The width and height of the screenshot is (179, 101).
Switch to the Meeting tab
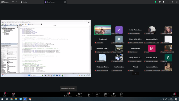(x=24, y=2)
